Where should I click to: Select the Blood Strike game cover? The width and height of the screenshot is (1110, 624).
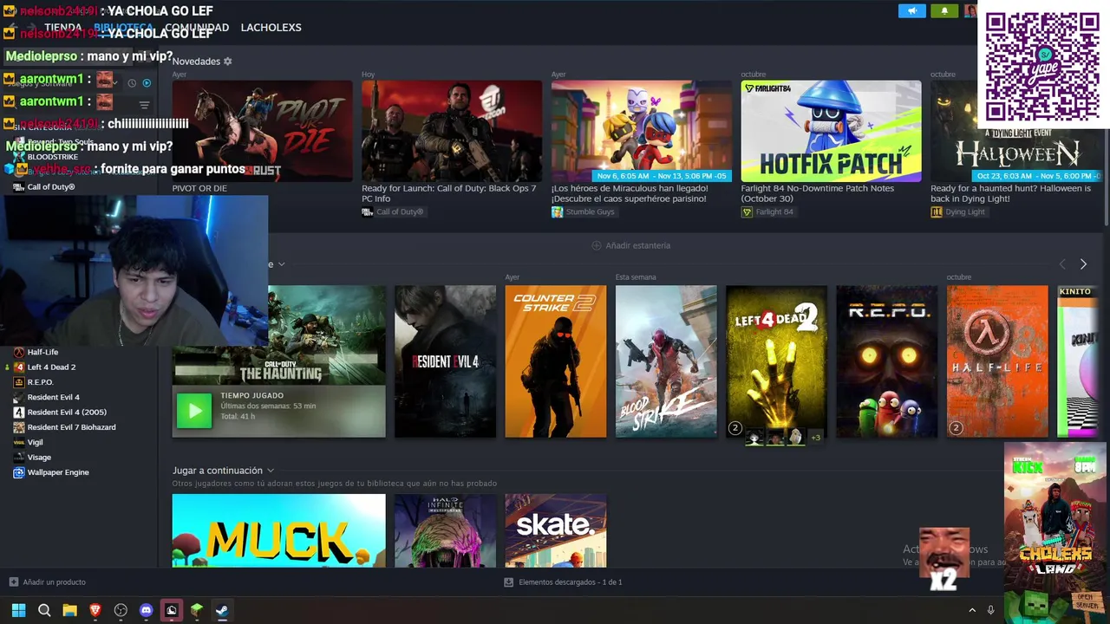tap(666, 361)
